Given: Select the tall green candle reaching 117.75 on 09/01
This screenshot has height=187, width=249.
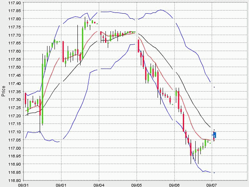Looking at the screenshot, I should click(x=82, y=43).
